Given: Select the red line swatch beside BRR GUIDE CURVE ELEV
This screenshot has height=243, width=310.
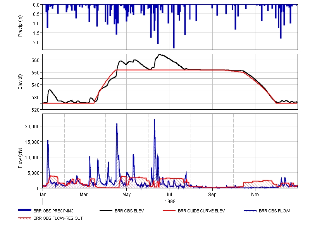Looking at the screenshot, I should [169, 211].
